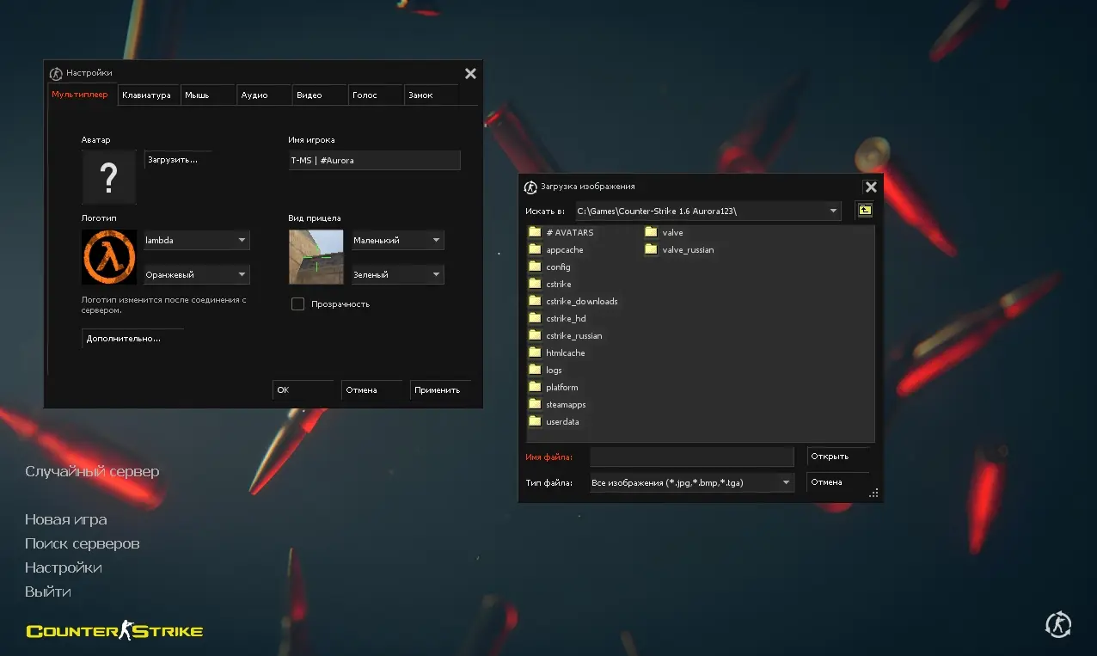Switch to the Видео tab
The width and height of the screenshot is (1097, 656).
(309, 95)
